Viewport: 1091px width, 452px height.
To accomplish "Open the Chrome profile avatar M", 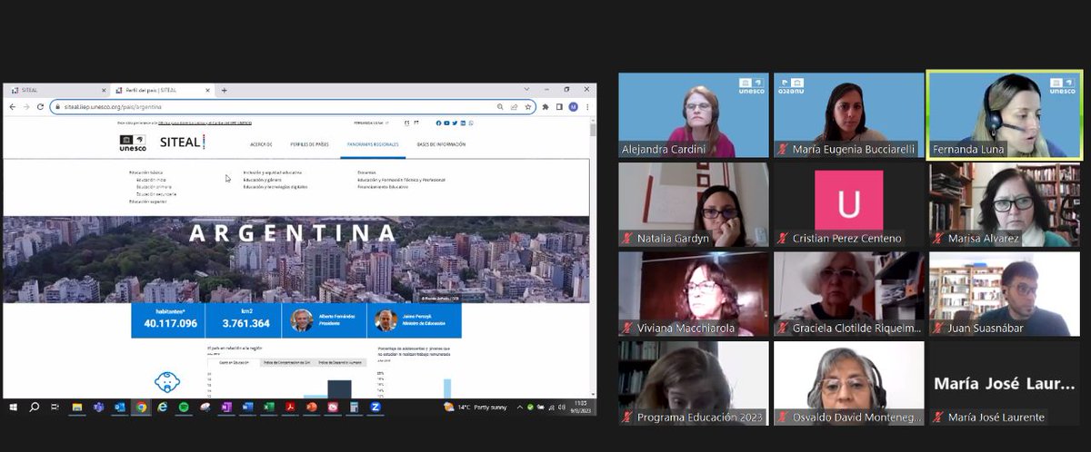I will point(573,106).
